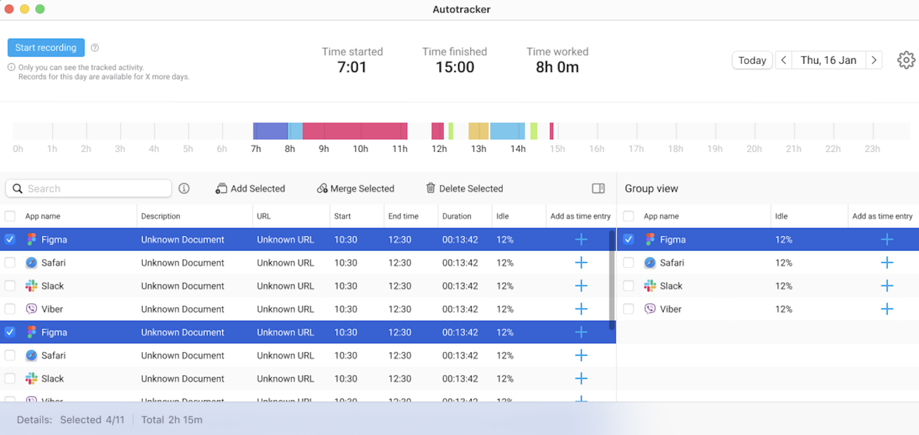Add the second Safari row as time entry

click(x=581, y=356)
